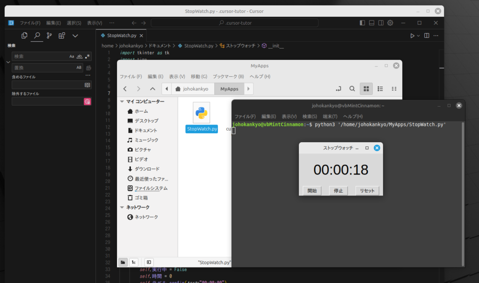479x283 pixels.
Task: Toggle match case in search field
Action: point(72,56)
